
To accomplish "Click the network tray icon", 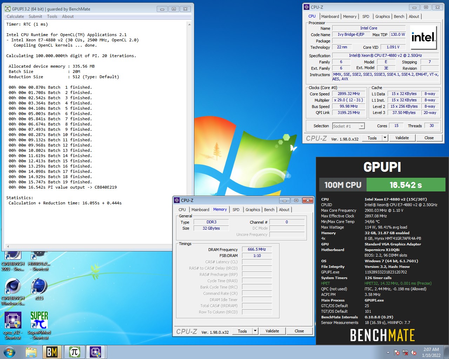I will click(x=405, y=352).
